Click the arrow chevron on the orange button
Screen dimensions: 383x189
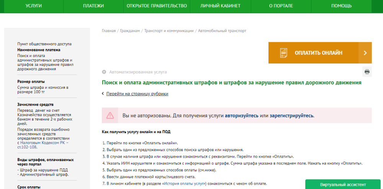(365, 53)
